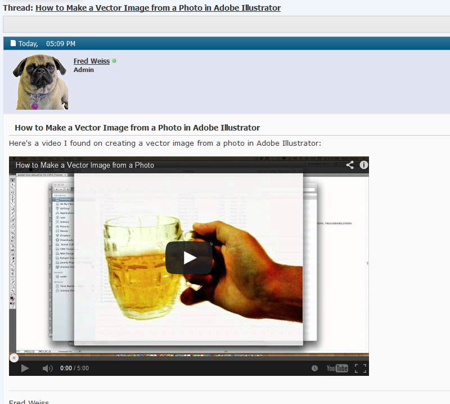Image resolution: width=450 pixels, height=404 pixels.
Task: Click the 'Admin' user title text
Action: (x=83, y=70)
